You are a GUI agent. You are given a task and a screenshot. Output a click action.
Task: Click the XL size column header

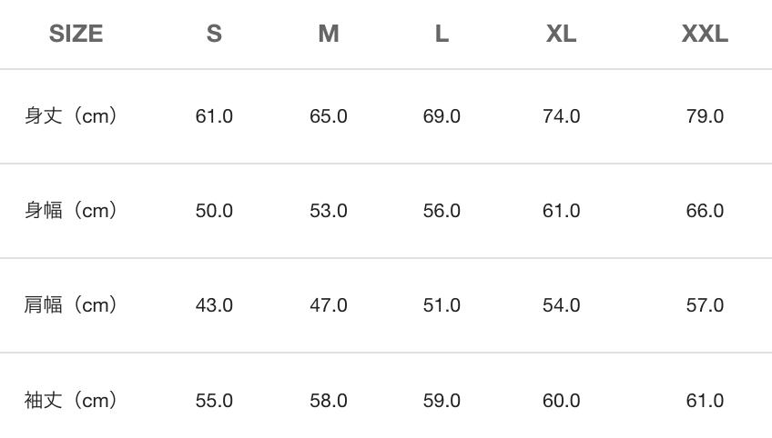click(x=561, y=35)
